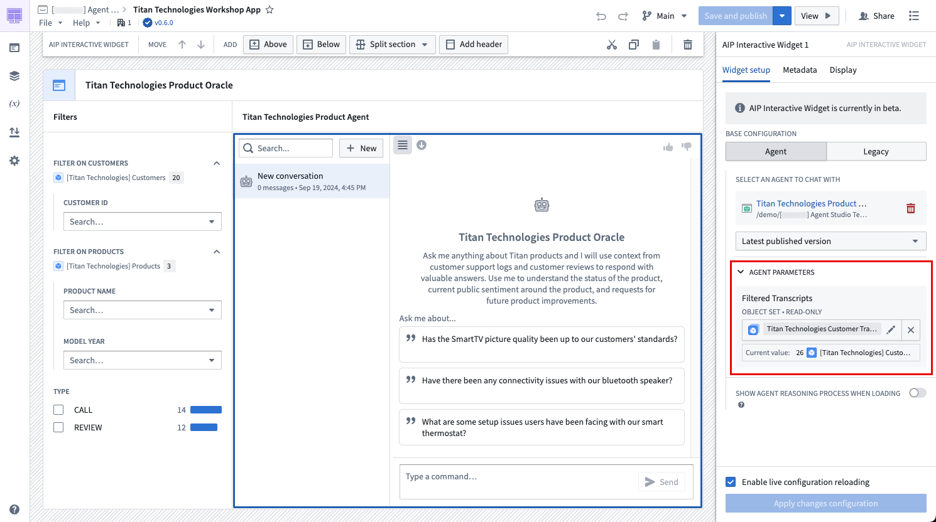Choose the SmartTV picture quality suggestion

[541, 344]
